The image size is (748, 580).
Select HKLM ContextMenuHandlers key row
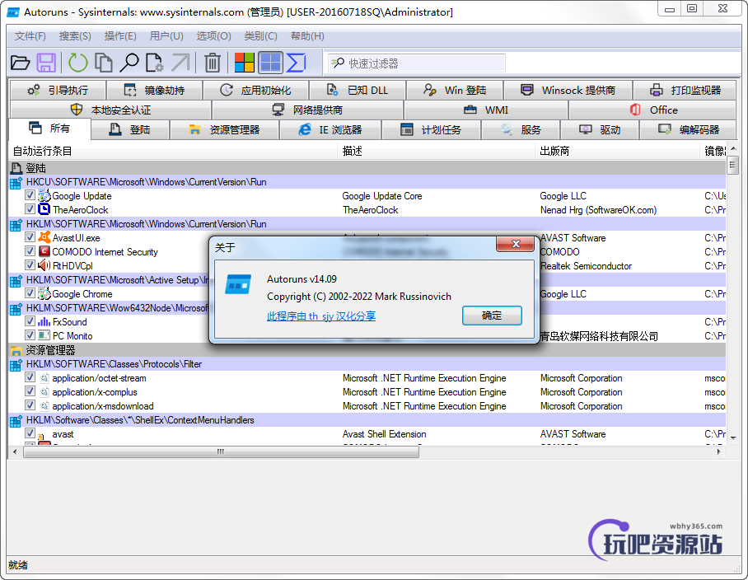point(367,419)
